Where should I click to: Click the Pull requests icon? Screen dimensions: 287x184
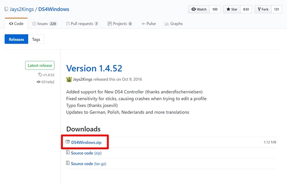pos(68,24)
